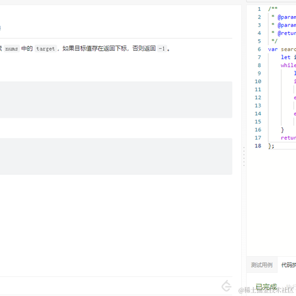This screenshot has height=296, width=296.
Task: Click '@param' on code line 3
Action: coord(287,25)
